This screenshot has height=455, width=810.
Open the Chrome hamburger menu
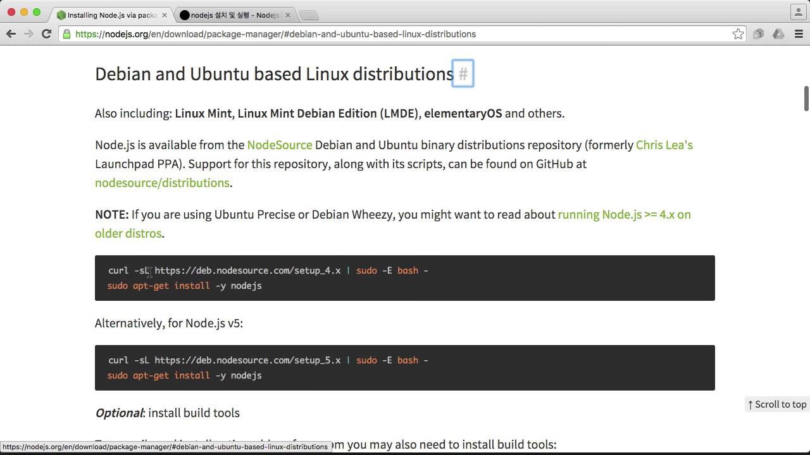tap(799, 34)
